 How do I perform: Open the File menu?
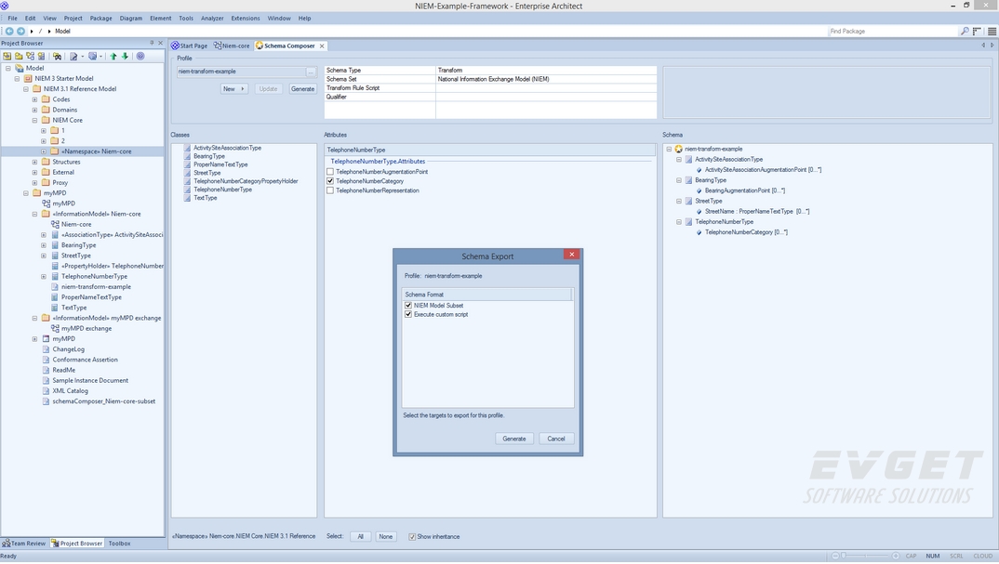pyautogui.click(x=12, y=18)
